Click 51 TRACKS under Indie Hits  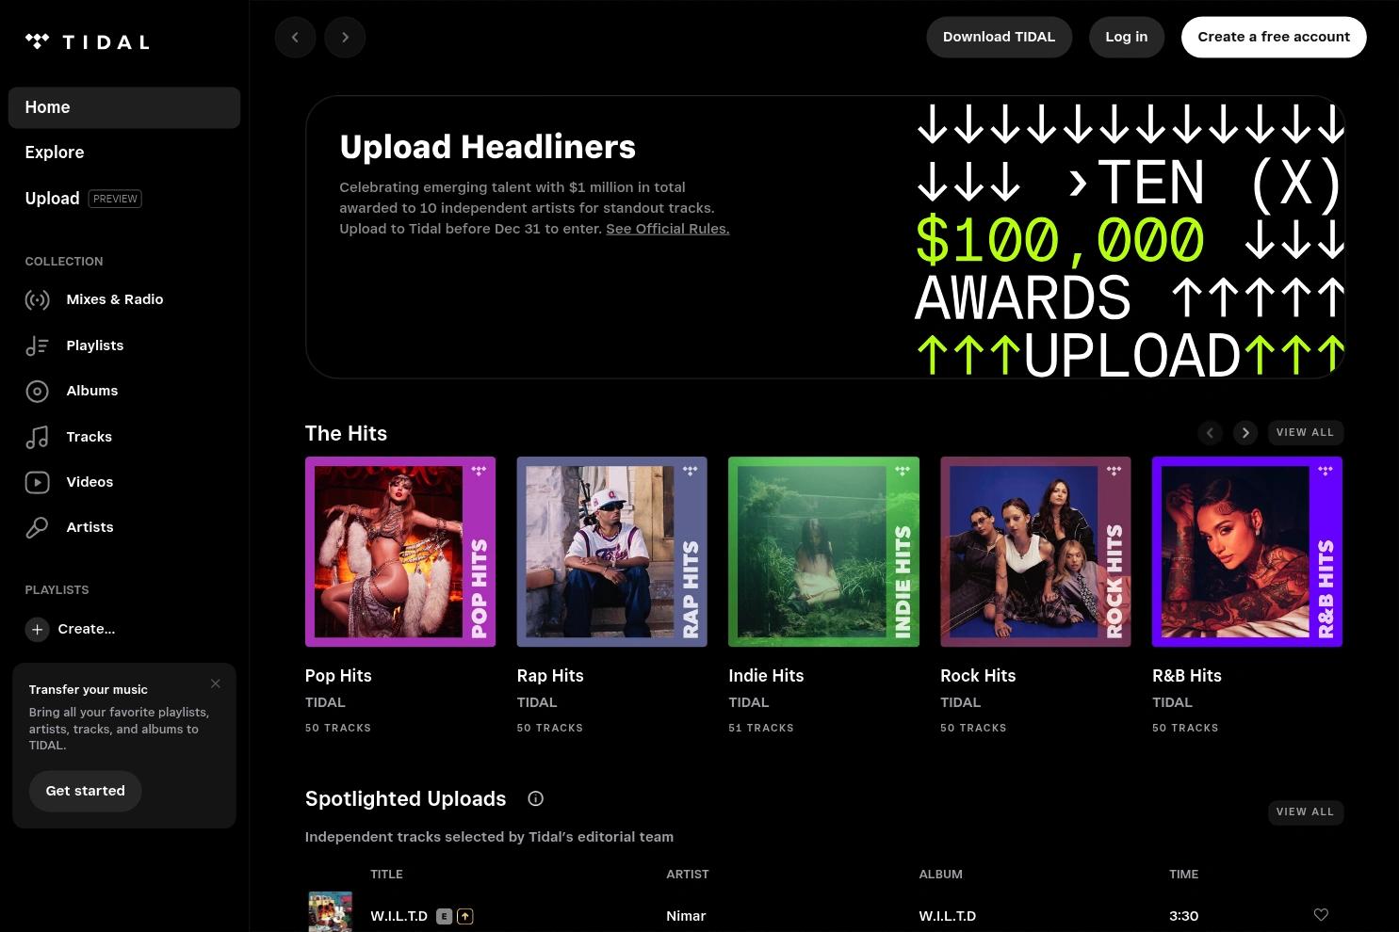click(761, 728)
